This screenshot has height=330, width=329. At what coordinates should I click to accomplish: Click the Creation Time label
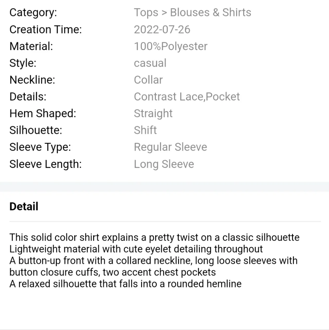click(46, 29)
